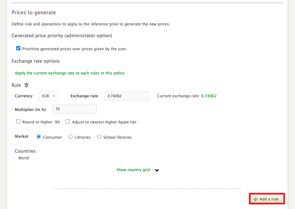
Task: Open the EUR currency dropdown
Action: point(49,96)
